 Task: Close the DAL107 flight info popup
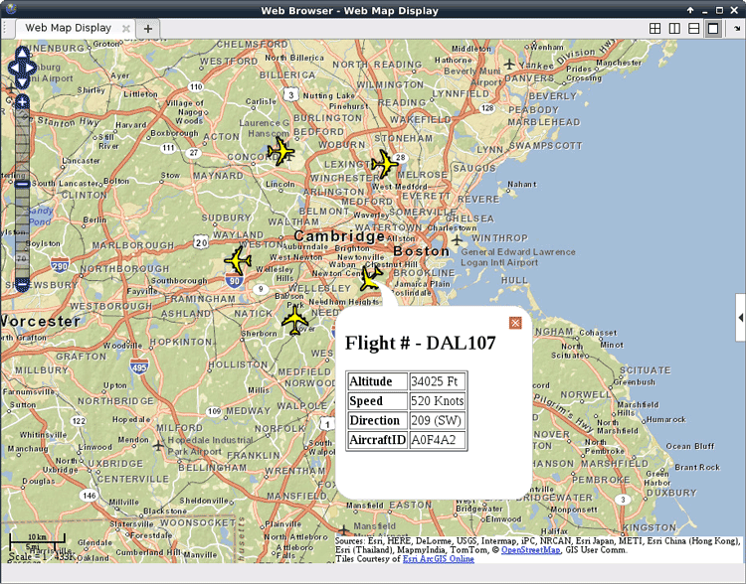[515, 323]
